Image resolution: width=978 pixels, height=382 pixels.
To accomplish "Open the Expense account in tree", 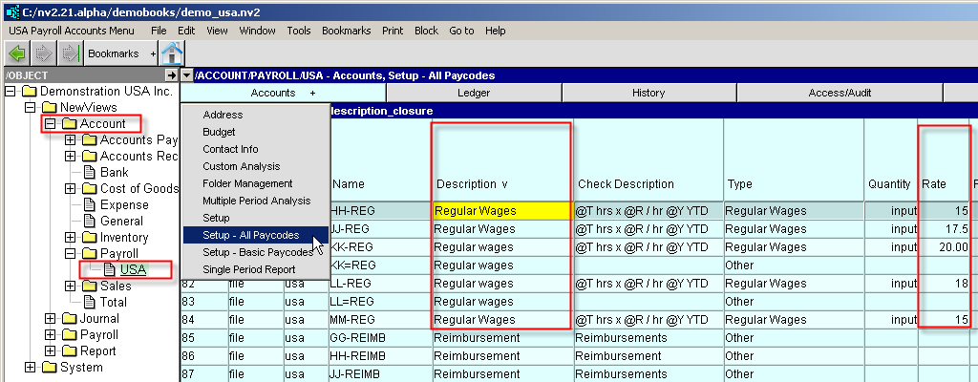I will (x=124, y=205).
